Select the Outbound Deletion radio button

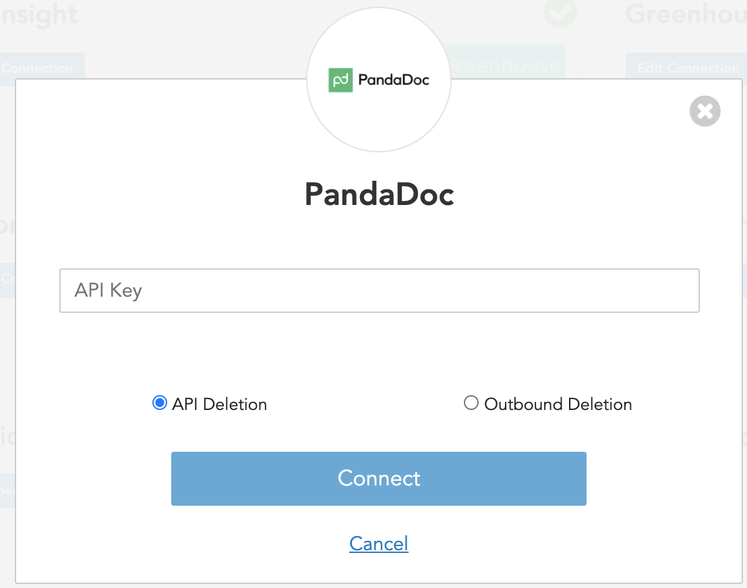(x=471, y=403)
